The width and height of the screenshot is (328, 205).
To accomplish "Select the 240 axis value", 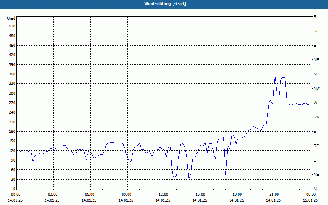I will (12, 112).
